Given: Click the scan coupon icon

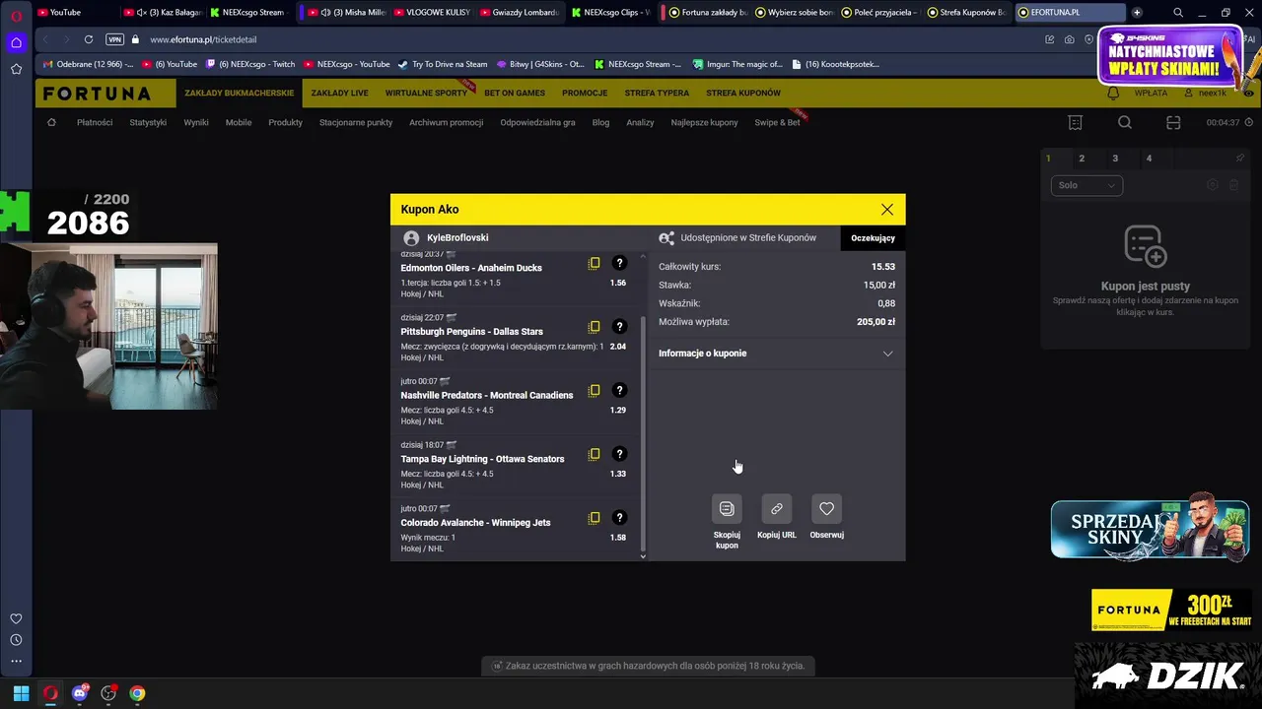Looking at the screenshot, I should point(1173,123).
